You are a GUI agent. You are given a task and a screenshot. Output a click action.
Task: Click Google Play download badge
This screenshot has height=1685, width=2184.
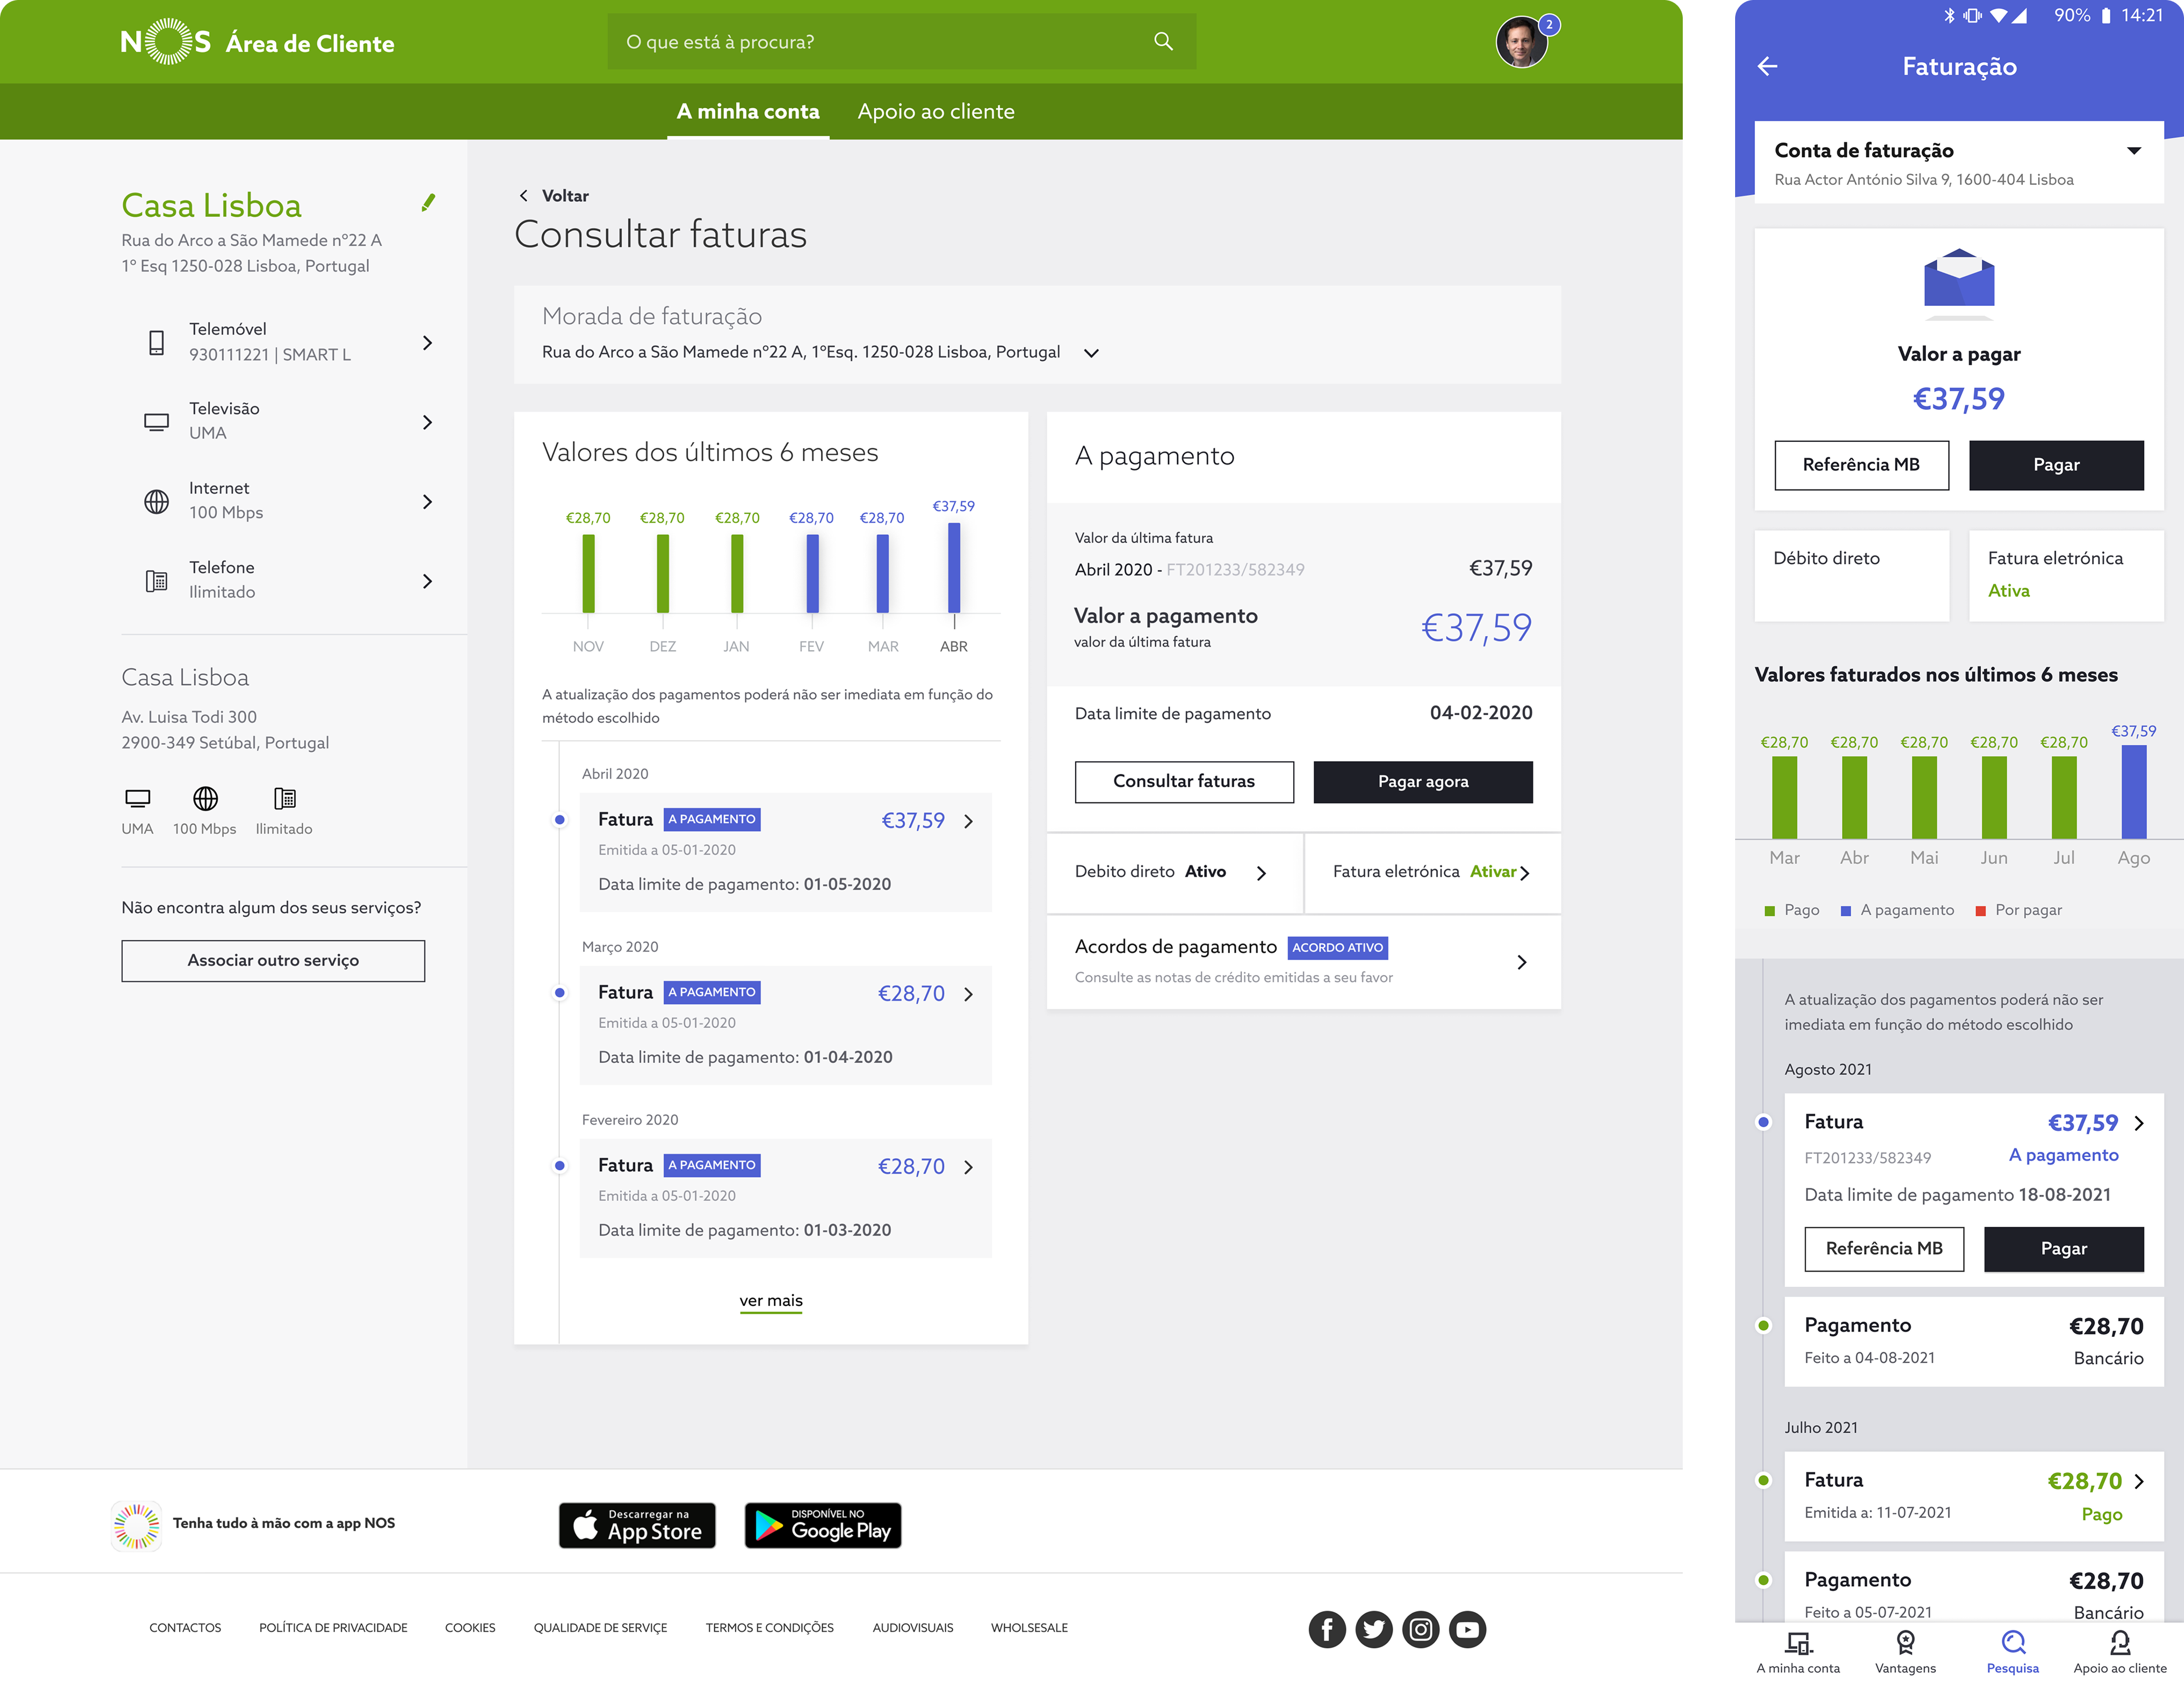pyautogui.click(x=822, y=1525)
